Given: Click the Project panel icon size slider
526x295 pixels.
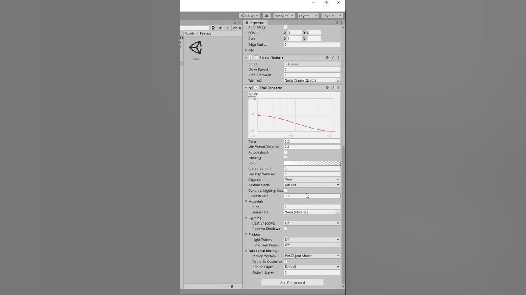Looking at the screenshot, I should click(x=231, y=286).
